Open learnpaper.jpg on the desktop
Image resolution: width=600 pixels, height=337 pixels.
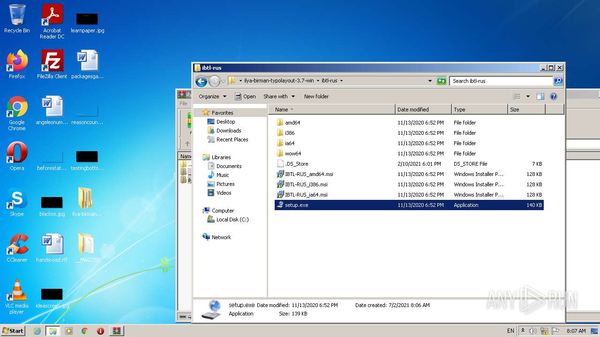87,22
